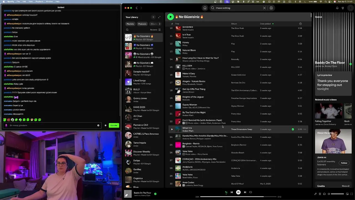Open Friend Activity icon in top bar
Image resolution: width=355 pixels, height=200 pixels.
[343, 8]
